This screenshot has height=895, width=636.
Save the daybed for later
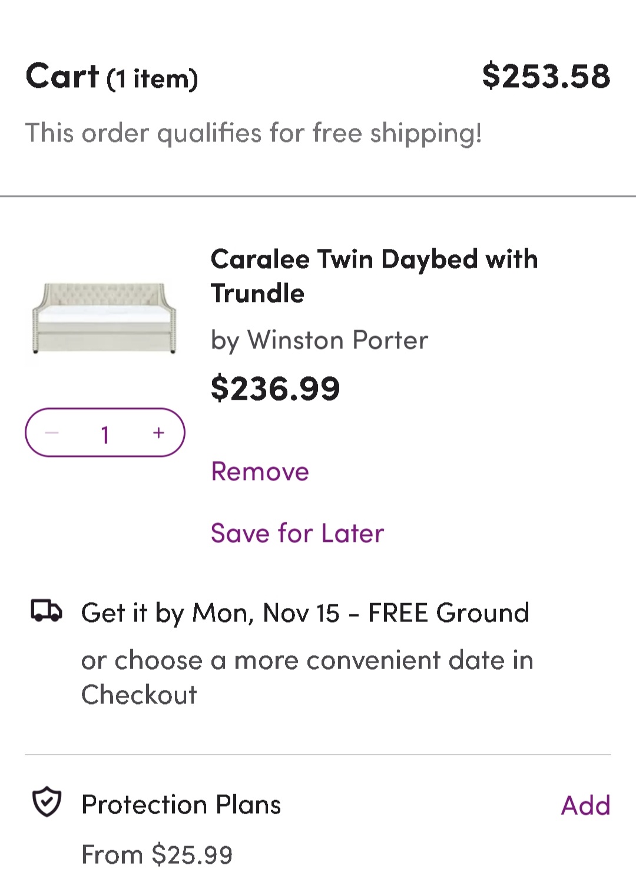(x=297, y=534)
